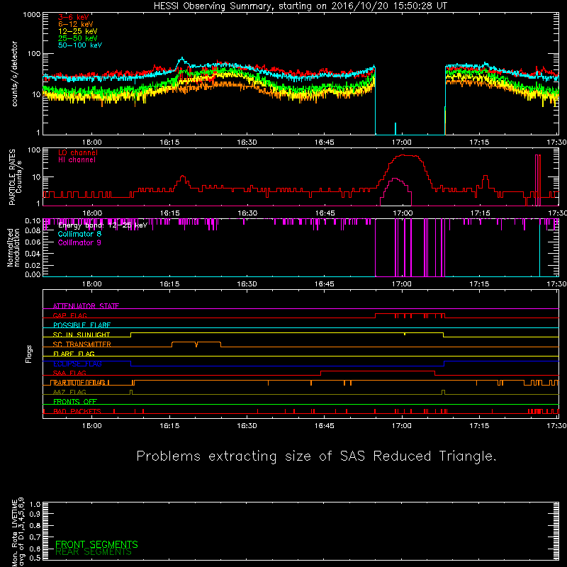Click the GAP FLAG label
The image size is (567, 567).
[69, 315]
